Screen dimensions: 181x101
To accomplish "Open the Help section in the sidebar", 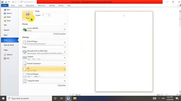I will pos(6,50).
